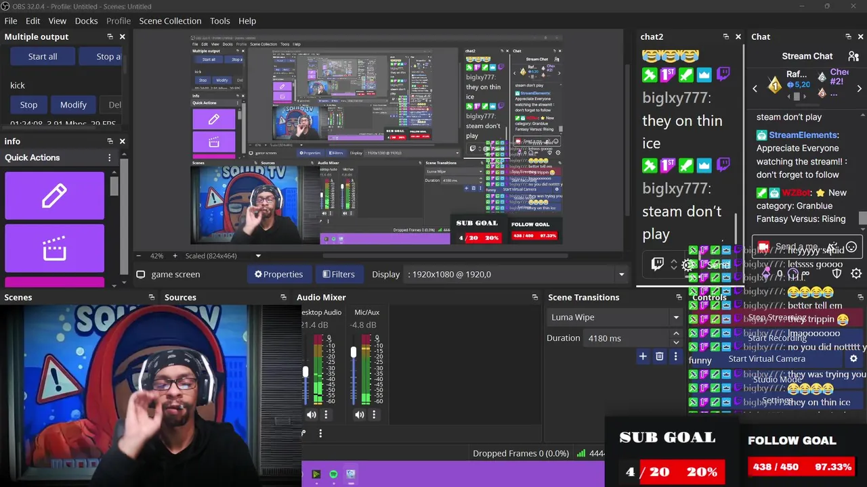
Task: Open Audio Mixer bottom three-dot menu
Action: click(x=320, y=433)
